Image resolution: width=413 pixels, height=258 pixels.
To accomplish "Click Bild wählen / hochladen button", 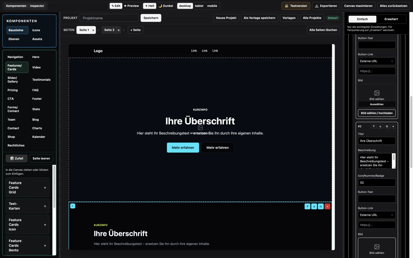I will 377,113.
